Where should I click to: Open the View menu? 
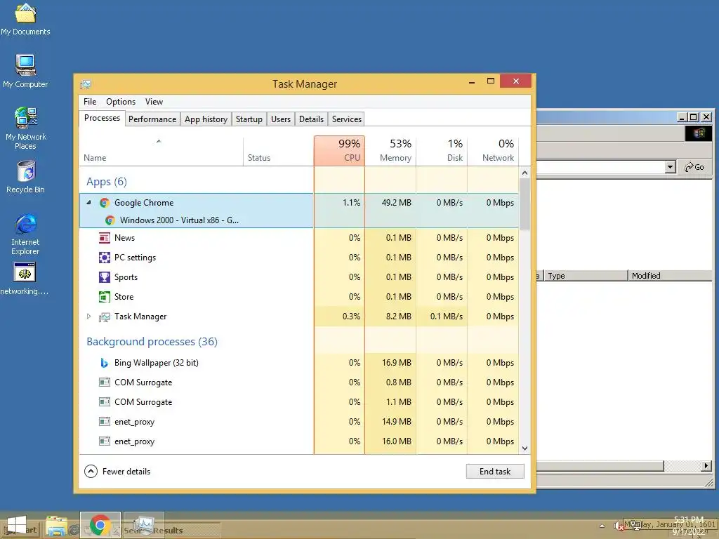click(x=154, y=102)
